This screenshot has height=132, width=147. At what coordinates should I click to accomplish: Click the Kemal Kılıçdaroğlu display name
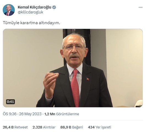[x=34, y=7]
